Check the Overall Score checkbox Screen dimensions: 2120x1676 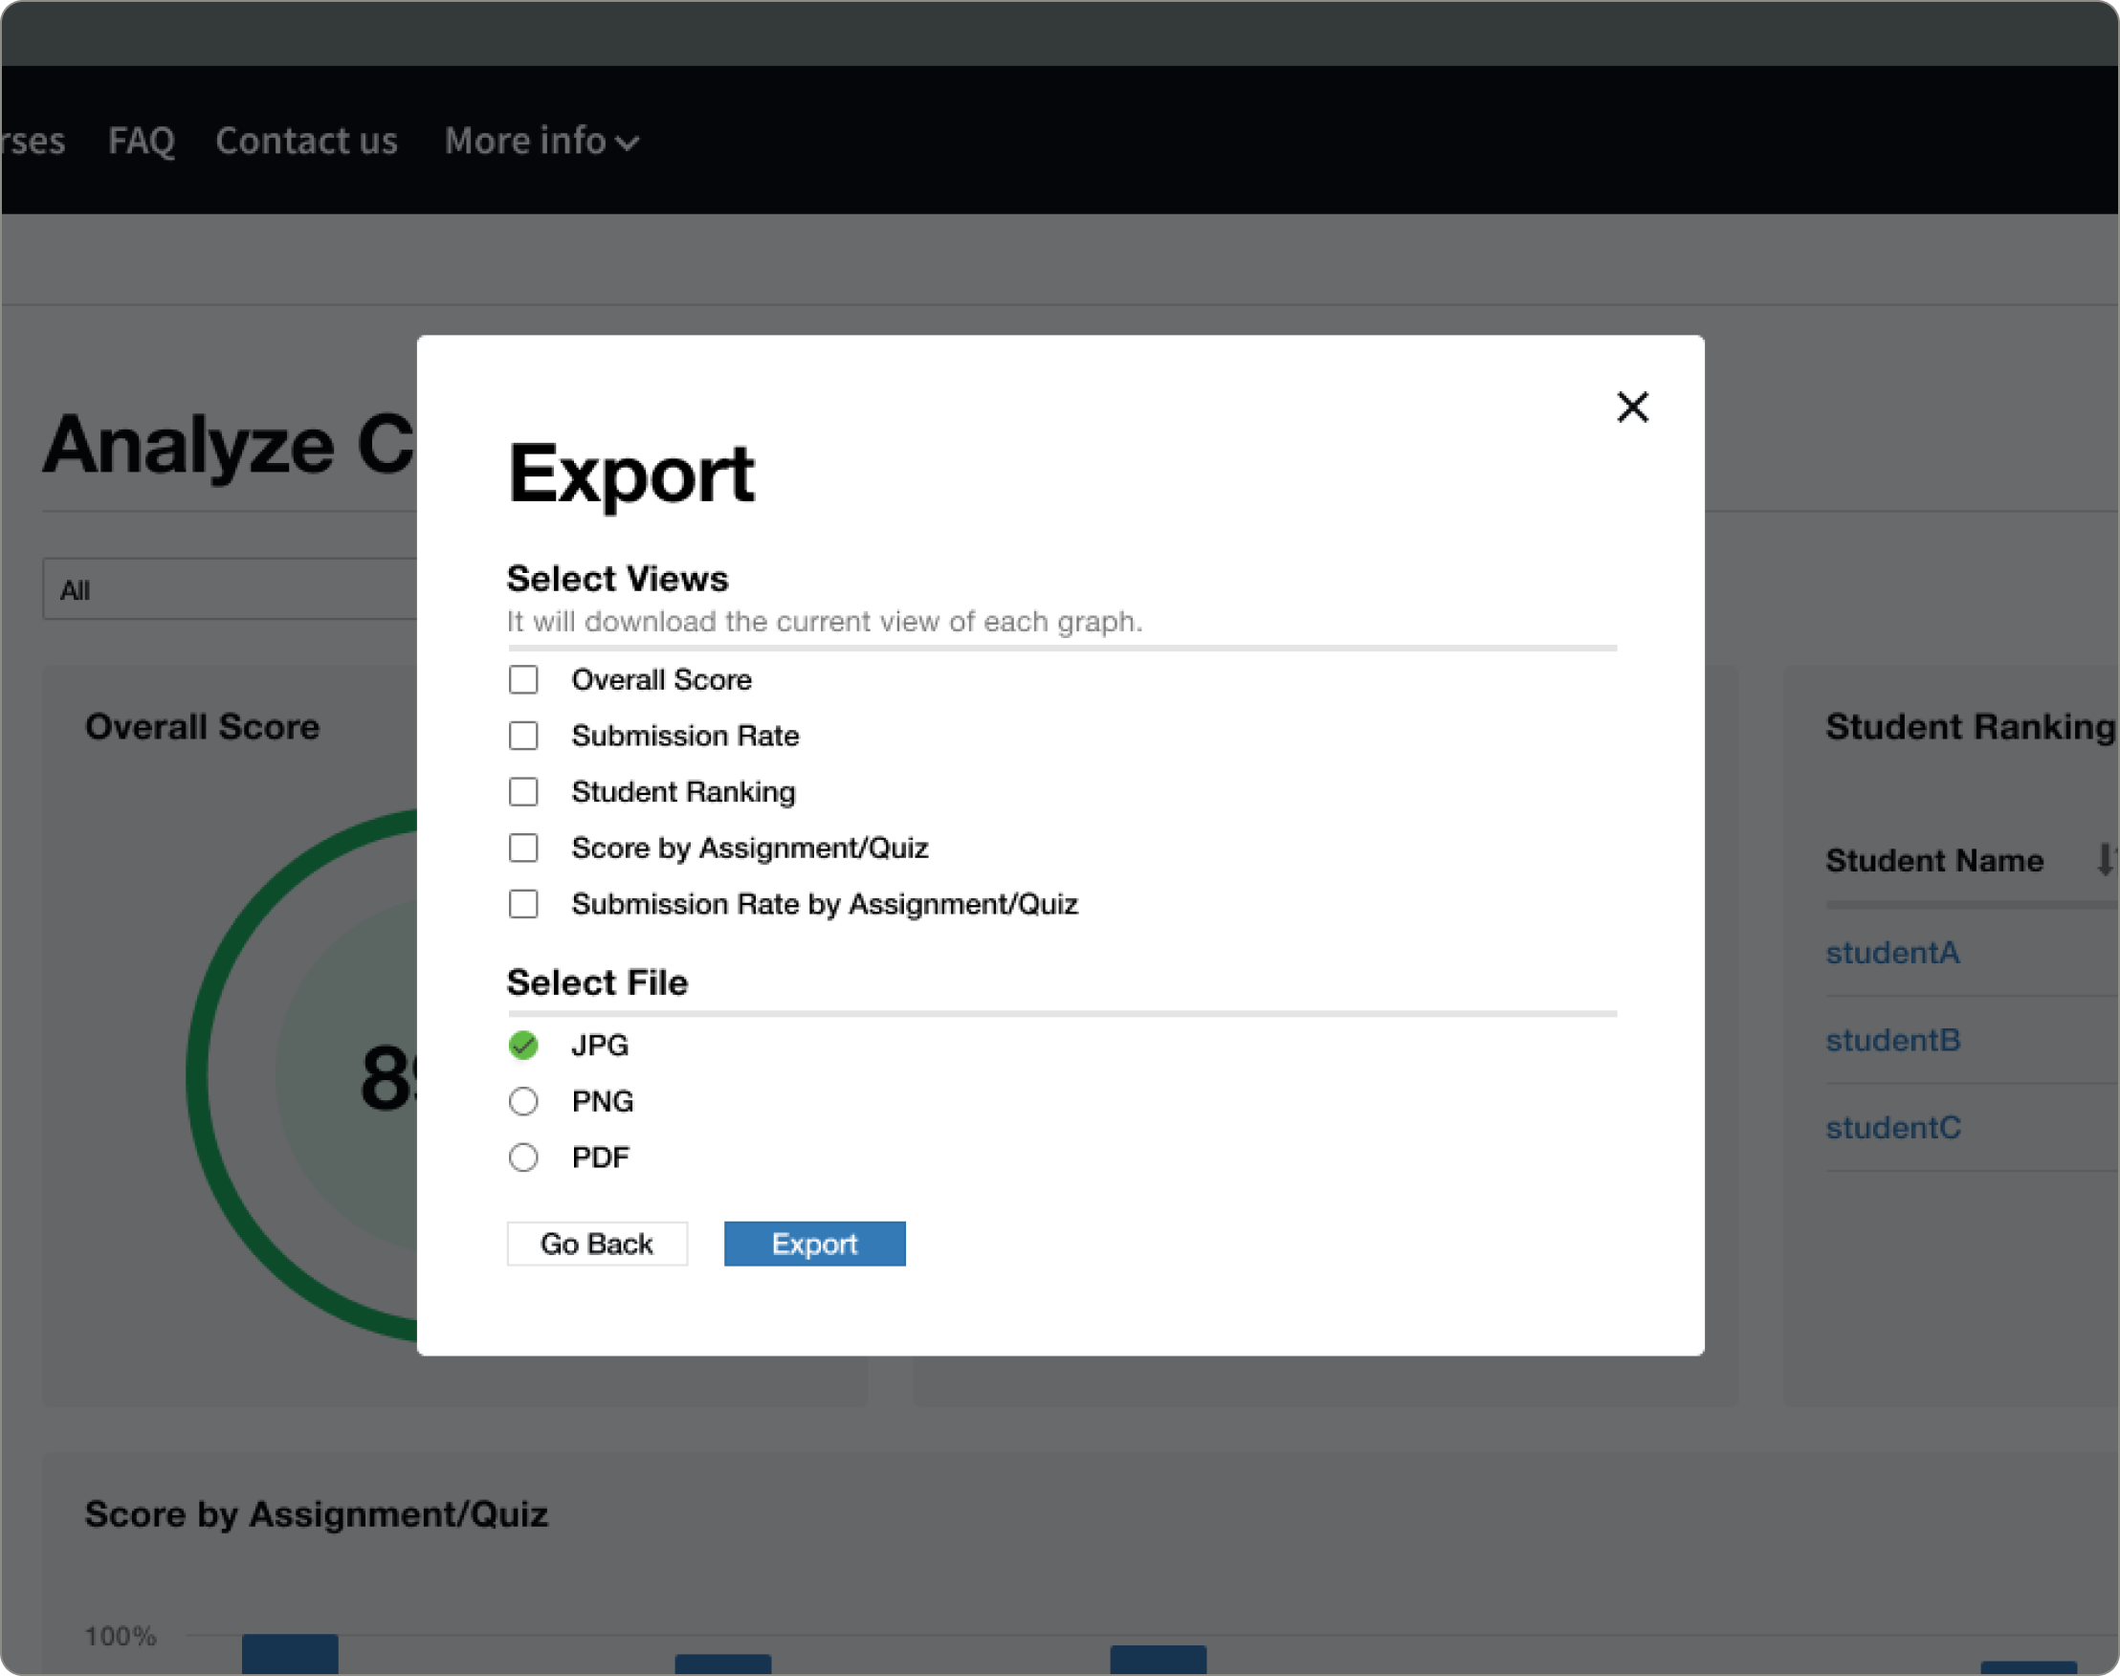(x=523, y=679)
